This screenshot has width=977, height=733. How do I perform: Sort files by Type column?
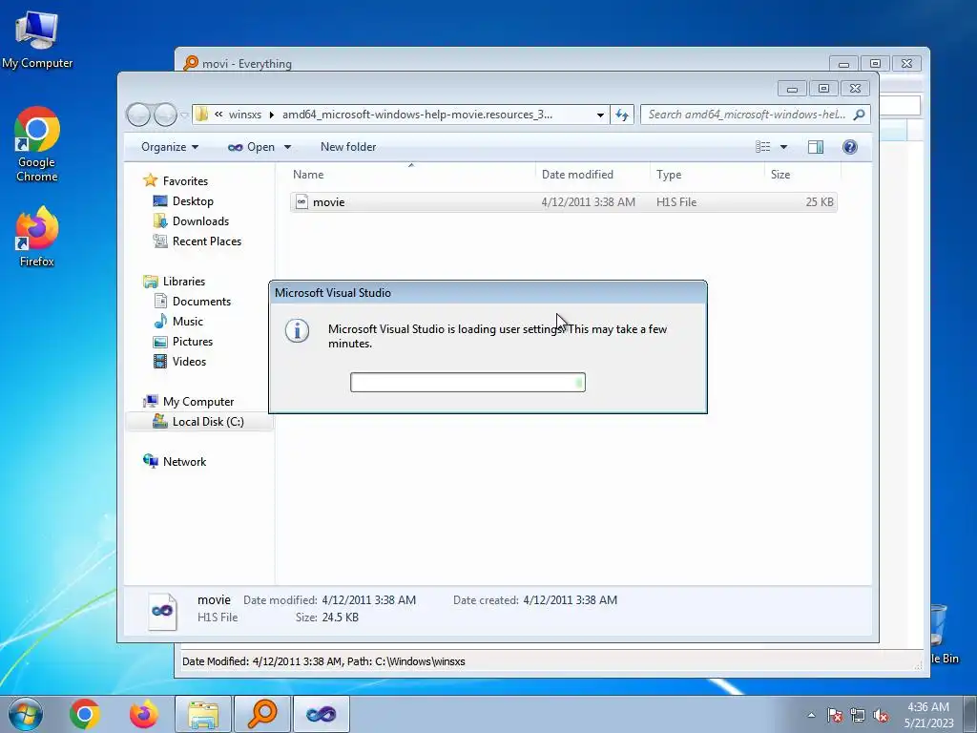(x=707, y=175)
